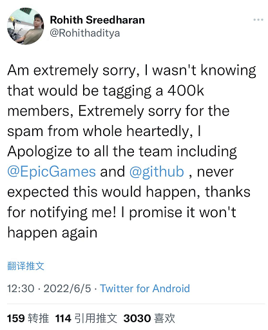Click the 114 quote tweet count number
Screen dimensions: 268x330
point(63,318)
